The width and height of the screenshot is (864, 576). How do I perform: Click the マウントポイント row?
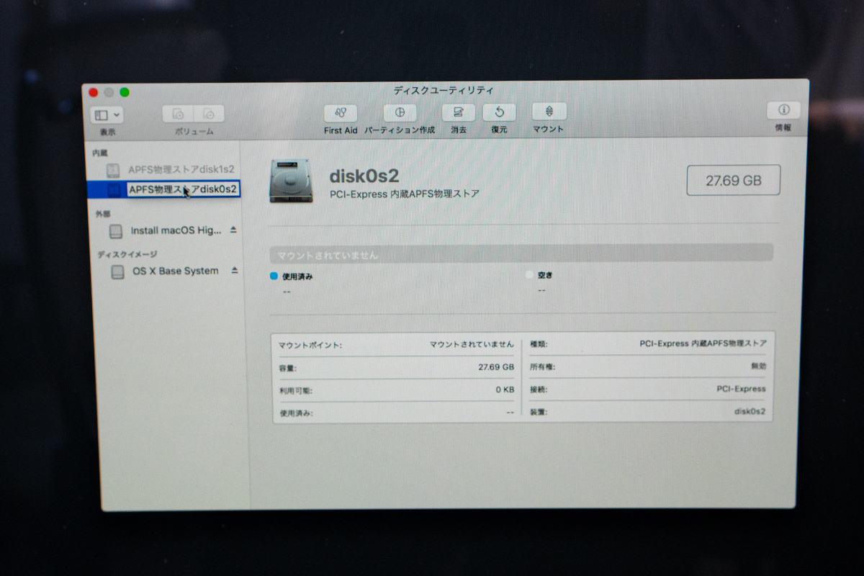tap(396, 345)
